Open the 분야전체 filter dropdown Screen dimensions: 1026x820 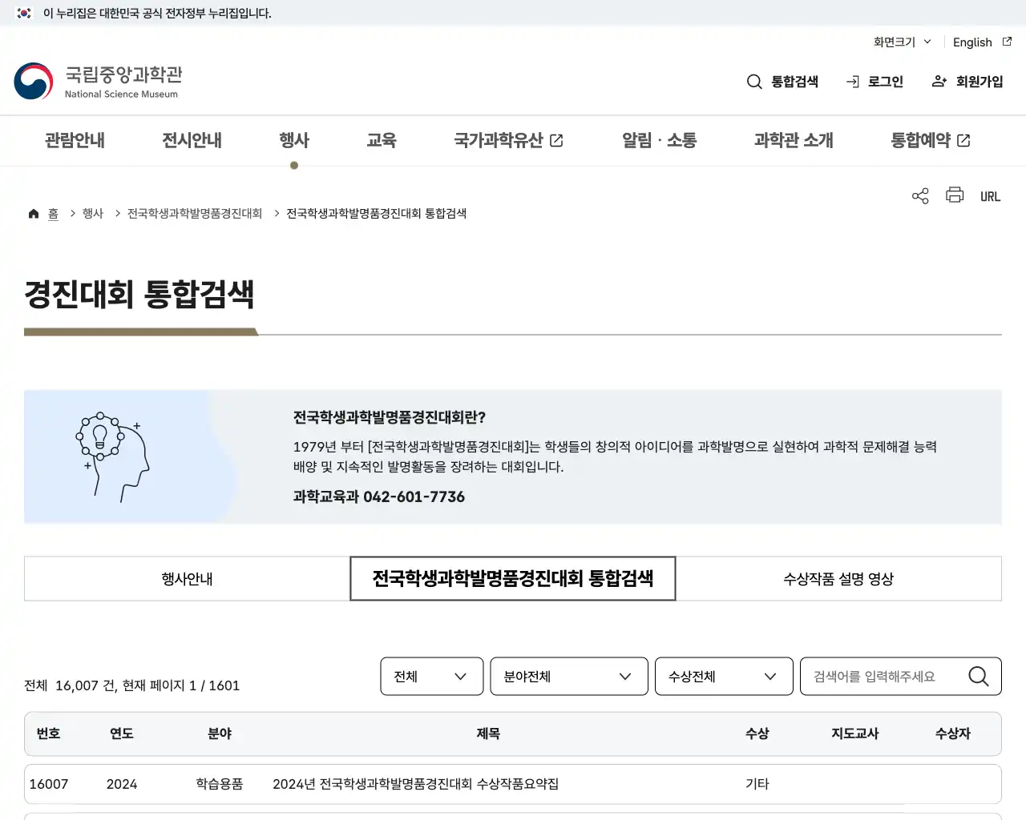click(x=569, y=676)
